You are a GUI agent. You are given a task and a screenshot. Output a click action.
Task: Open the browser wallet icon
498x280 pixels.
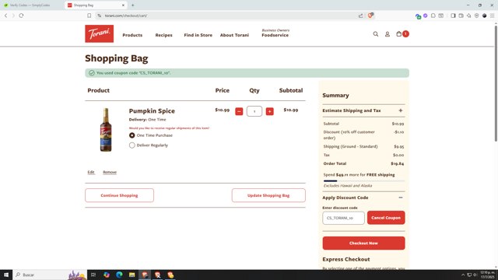461,16
